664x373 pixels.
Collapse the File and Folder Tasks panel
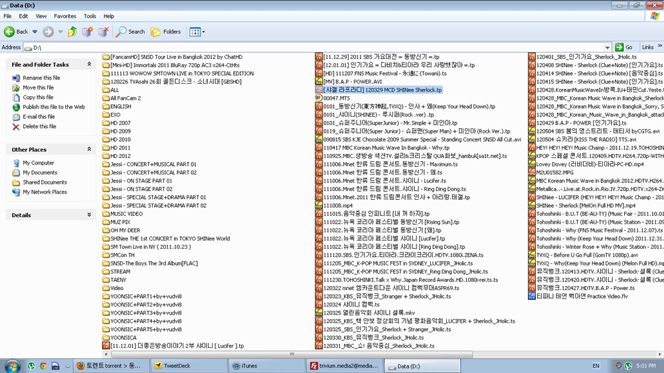click(x=89, y=64)
